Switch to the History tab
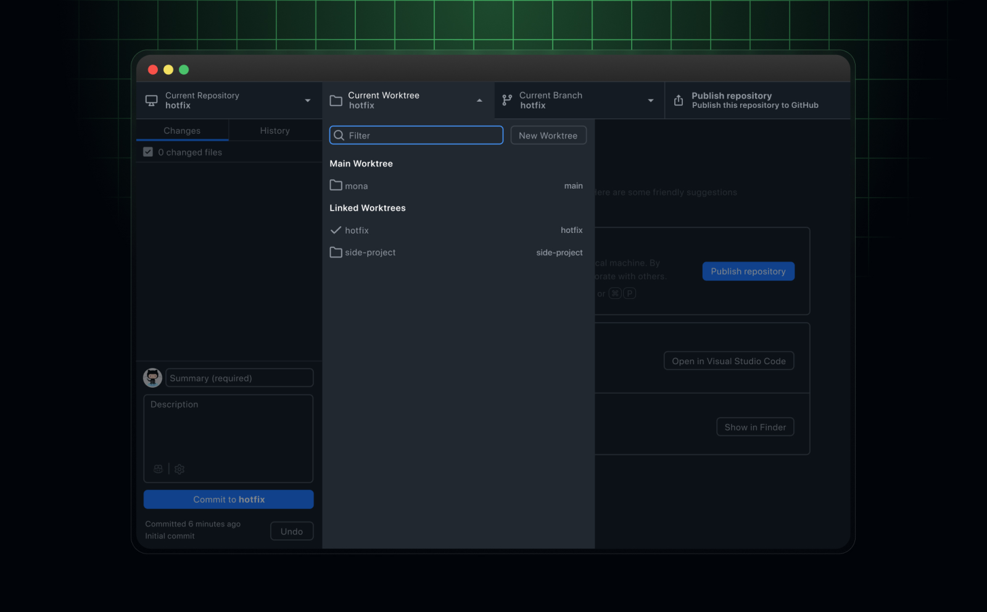Screen dimensions: 987x612 pos(275,131)
